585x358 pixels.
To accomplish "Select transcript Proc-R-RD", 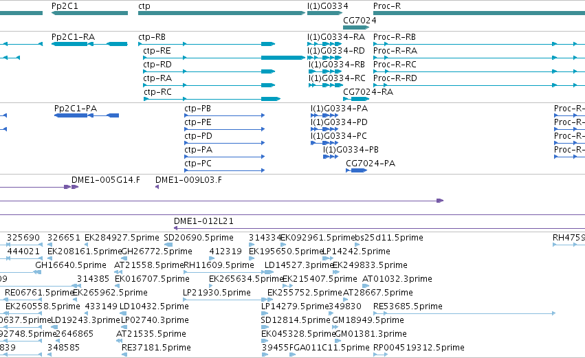I will (395, 78).
